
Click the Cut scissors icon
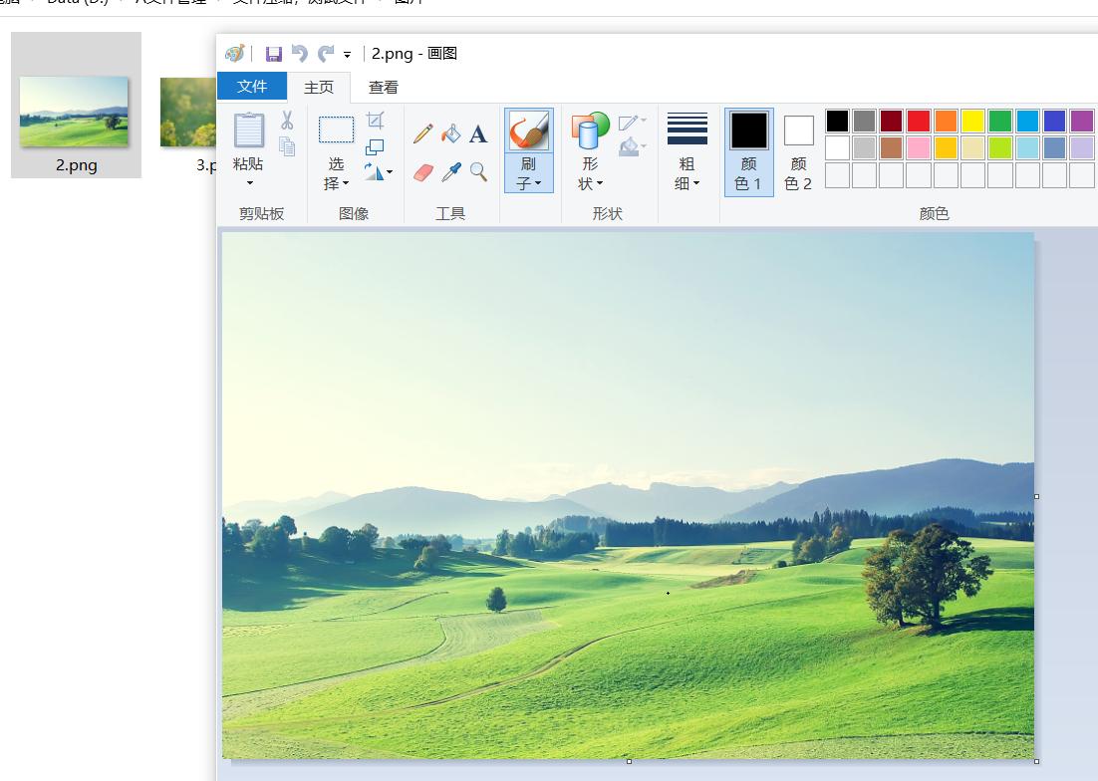tap(287, 122)
